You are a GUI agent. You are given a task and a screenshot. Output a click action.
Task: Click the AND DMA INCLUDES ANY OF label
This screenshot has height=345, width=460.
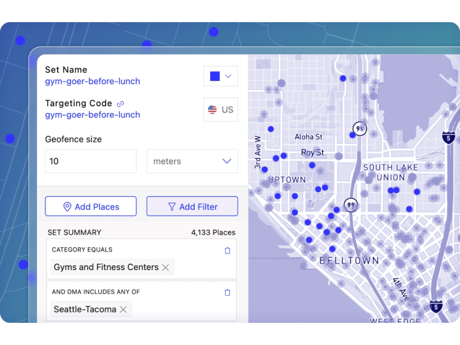(96, 292)
